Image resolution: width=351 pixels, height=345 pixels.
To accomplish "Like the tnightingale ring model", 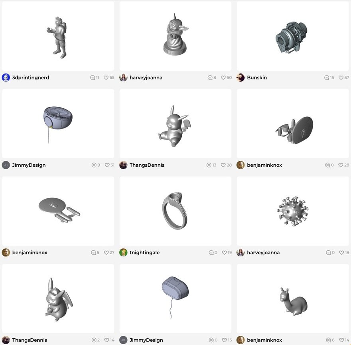I will [224, 253].
